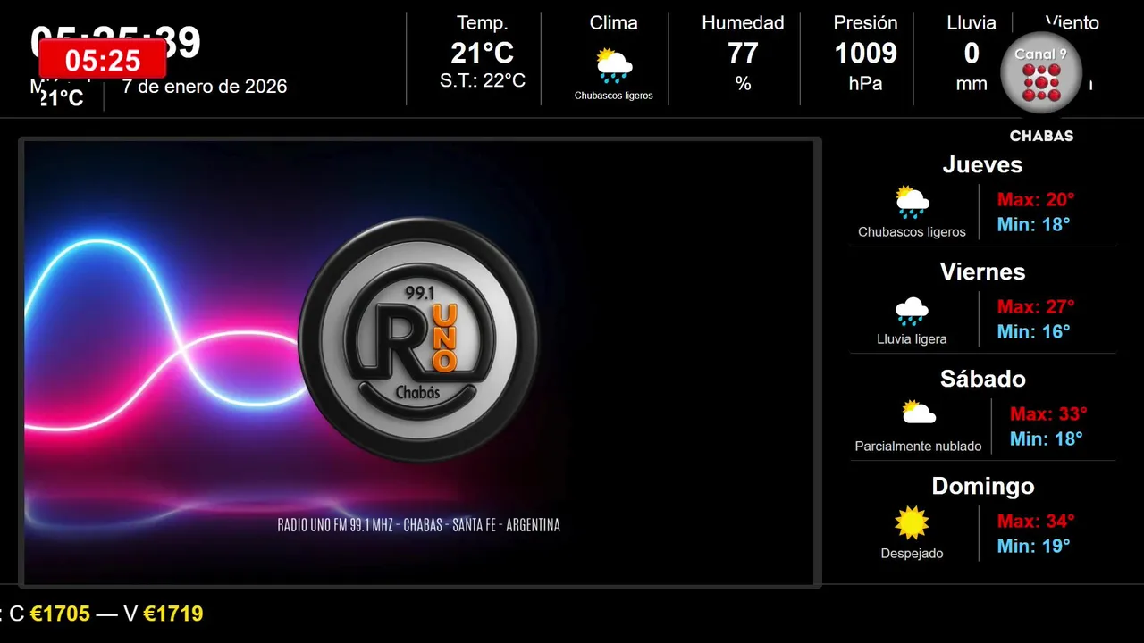Click the Parcialmente nublado description
This screenshot has width=1144, height=643.
click(x=918, y=447)
